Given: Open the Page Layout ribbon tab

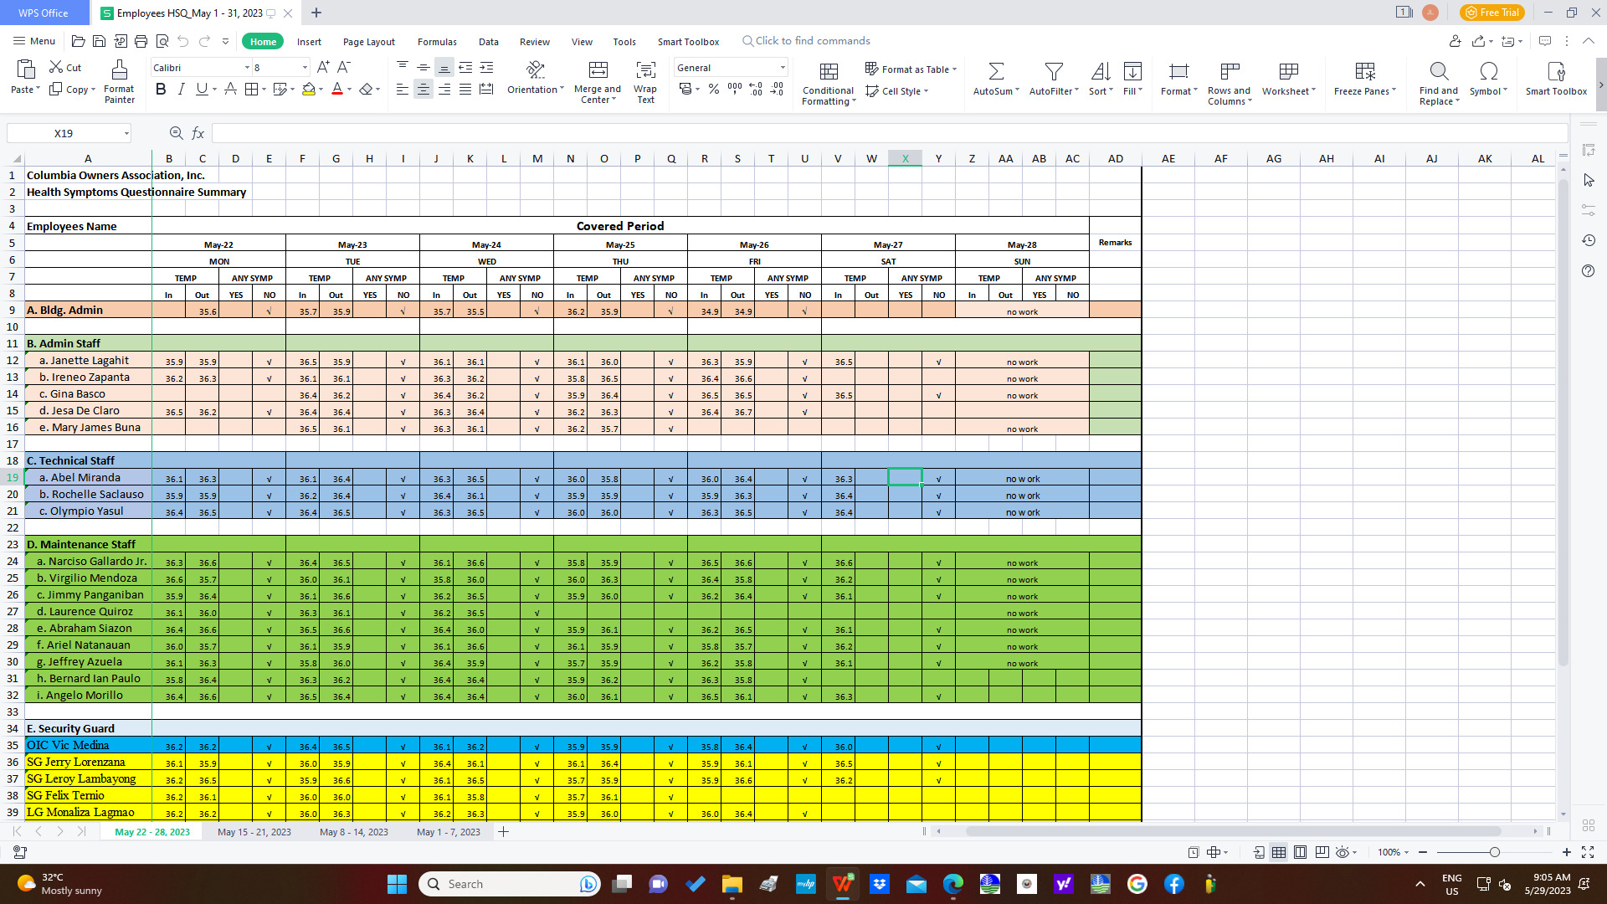Looking at the screenshot, I should pyautogui.click(x=368, y=42).
